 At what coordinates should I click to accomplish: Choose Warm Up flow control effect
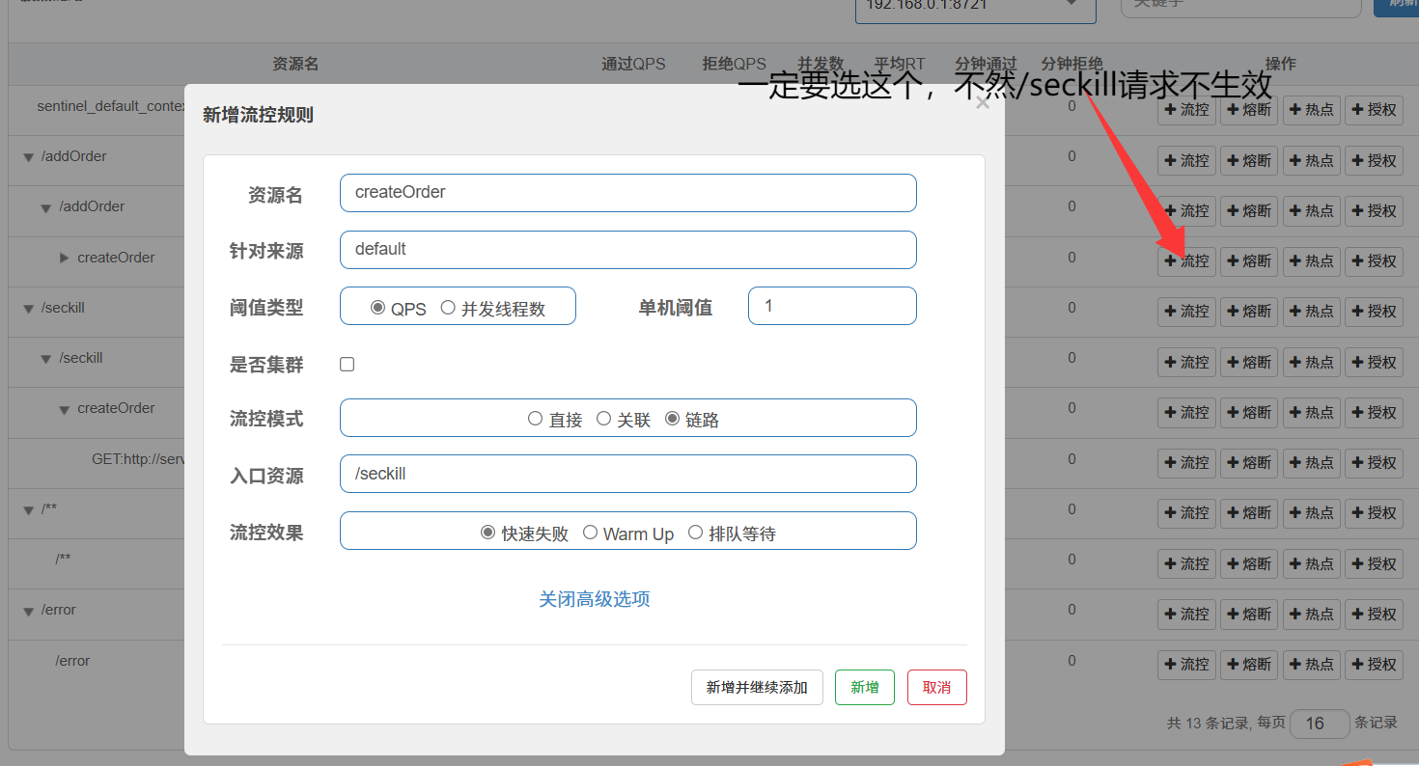point(591,533)
